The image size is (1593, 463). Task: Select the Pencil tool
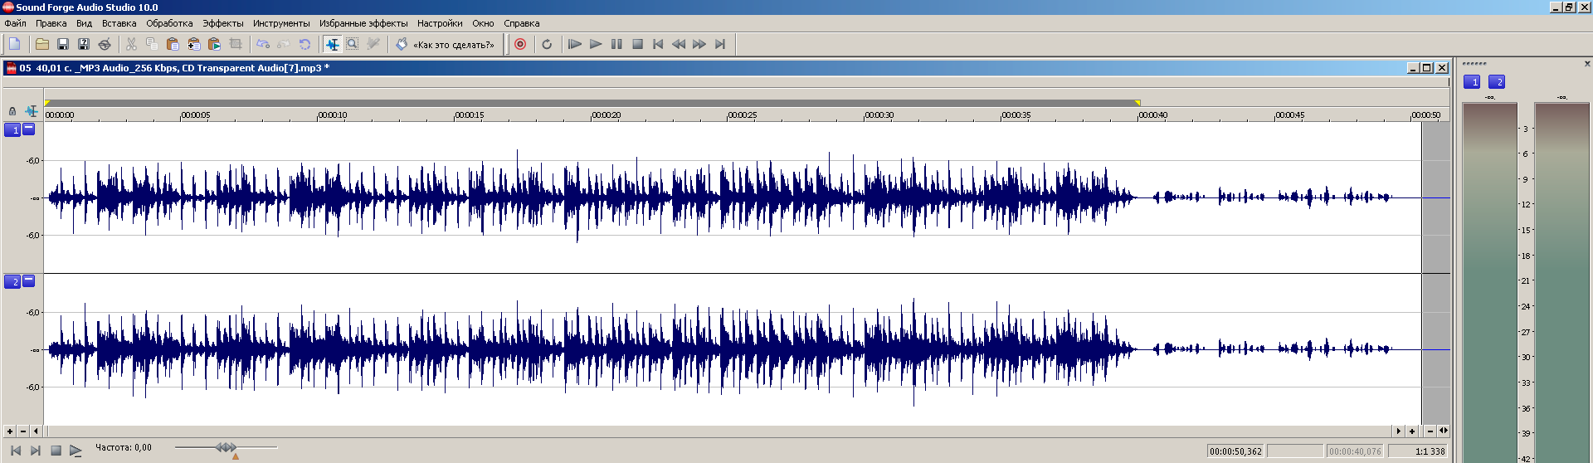click(x=373, y=44)
